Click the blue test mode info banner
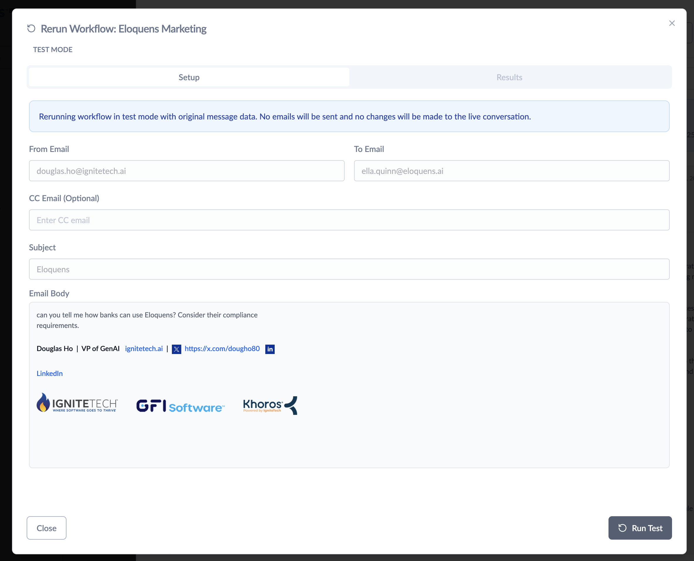This screenshot has height=561, width=694. pyautogui.click(x=349, y=116)
